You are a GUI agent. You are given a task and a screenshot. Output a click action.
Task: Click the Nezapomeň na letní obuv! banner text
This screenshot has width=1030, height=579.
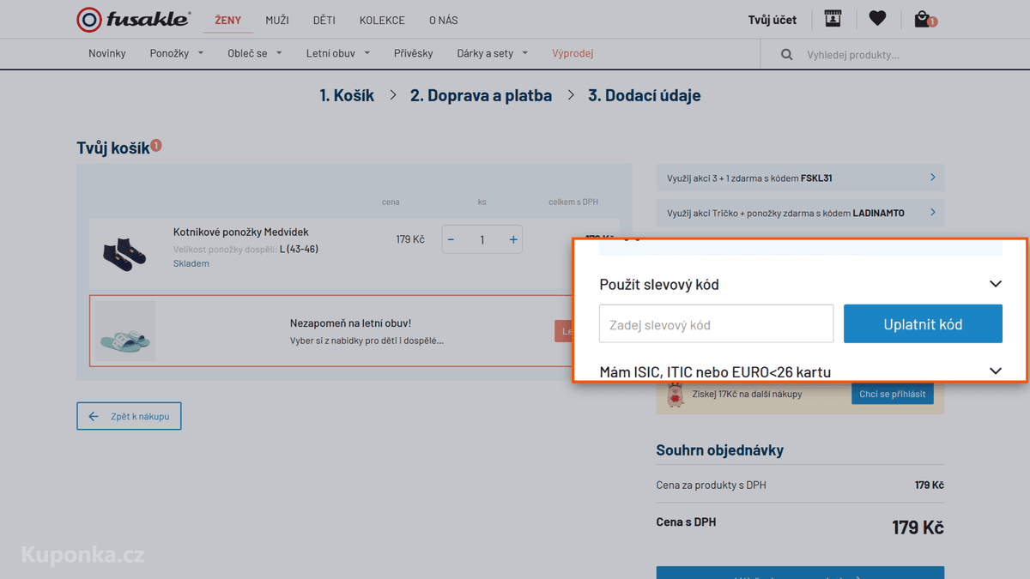coord(350,323)
